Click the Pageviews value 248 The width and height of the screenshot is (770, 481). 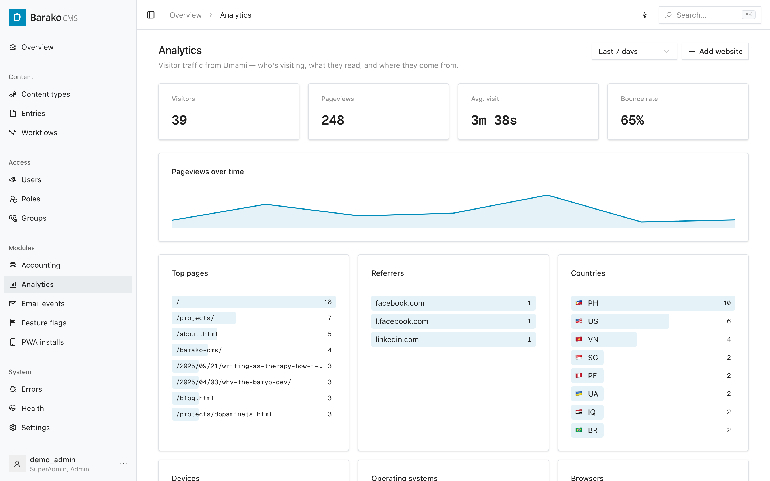[x=333, y=120]
